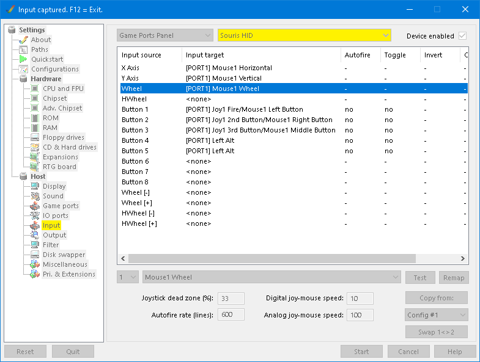Select the Floppy drives tree item
This screenshot has width=480, height=362.
click(x=64, y=137)
